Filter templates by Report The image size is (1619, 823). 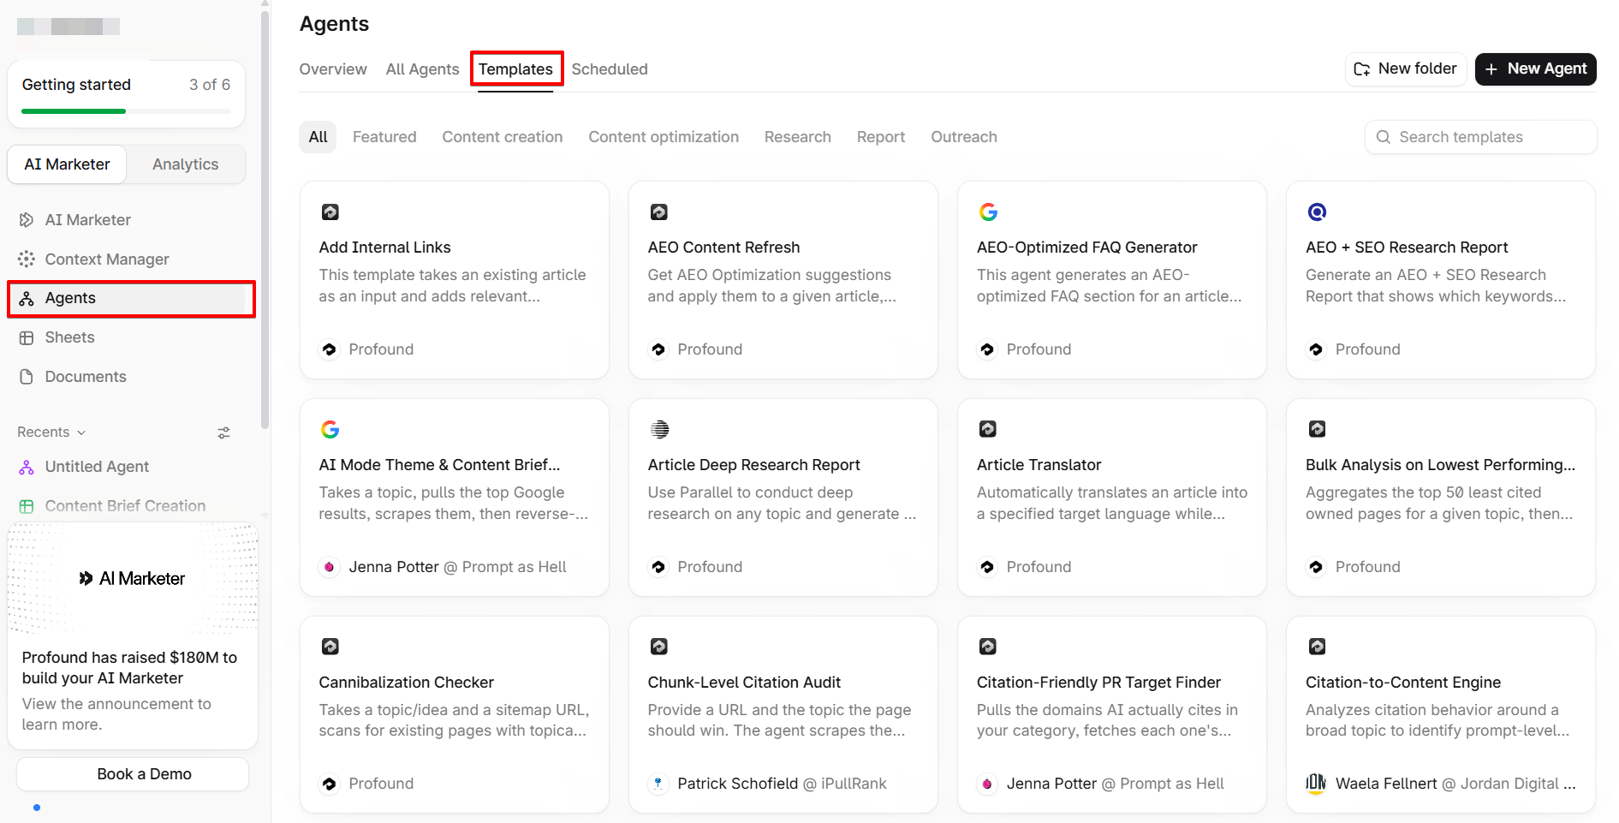pos(881,137)
